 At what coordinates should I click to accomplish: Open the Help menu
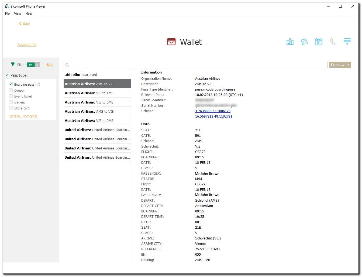(x=29, y=14)
